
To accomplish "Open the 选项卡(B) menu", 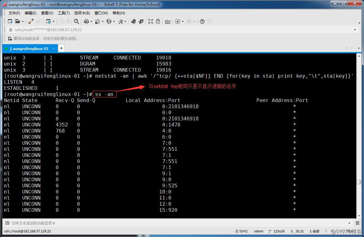I will (x=82, y=13).
